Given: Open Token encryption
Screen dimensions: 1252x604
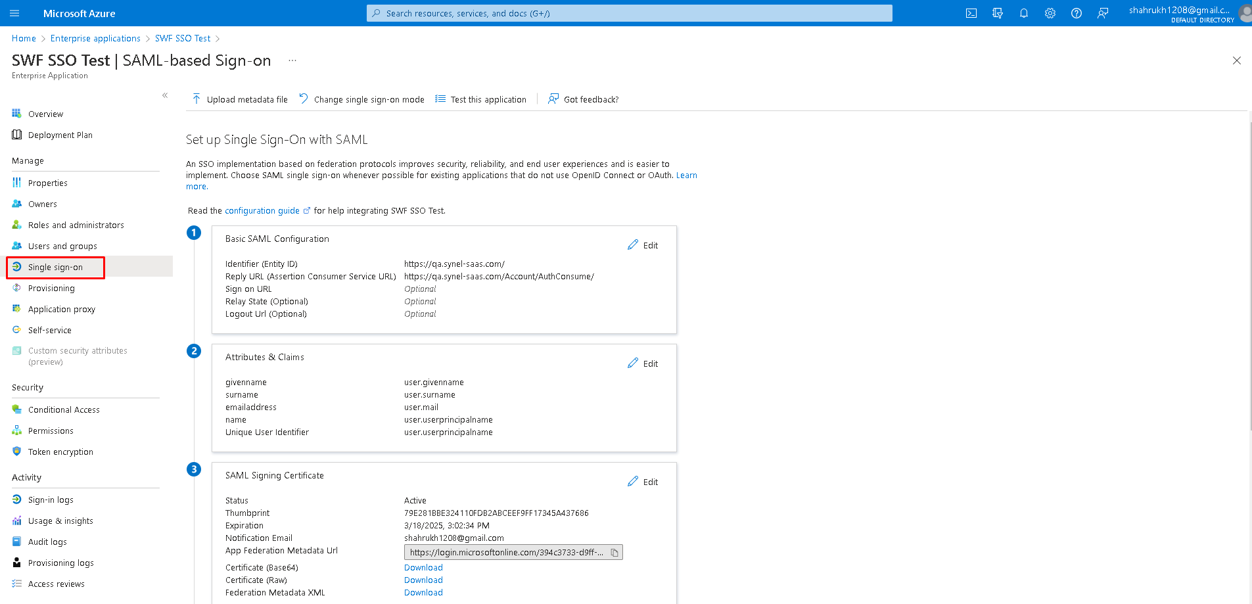Looking at the screenshot, I should click(x=60, y=452).
